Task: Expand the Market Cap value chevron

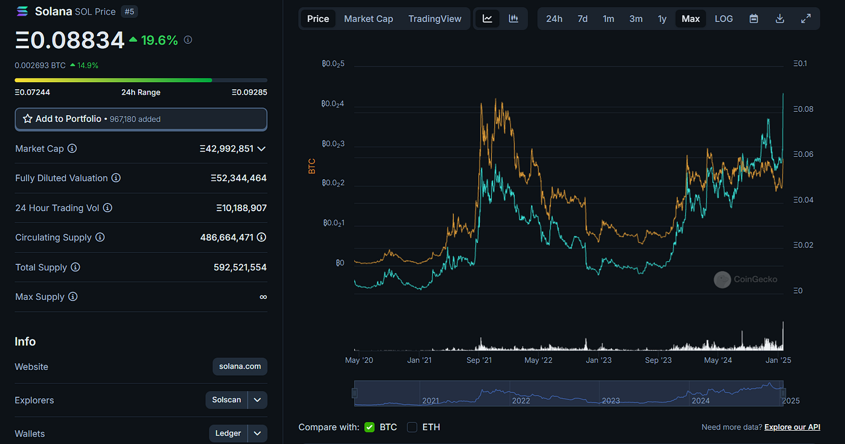Action: [261, 148]
